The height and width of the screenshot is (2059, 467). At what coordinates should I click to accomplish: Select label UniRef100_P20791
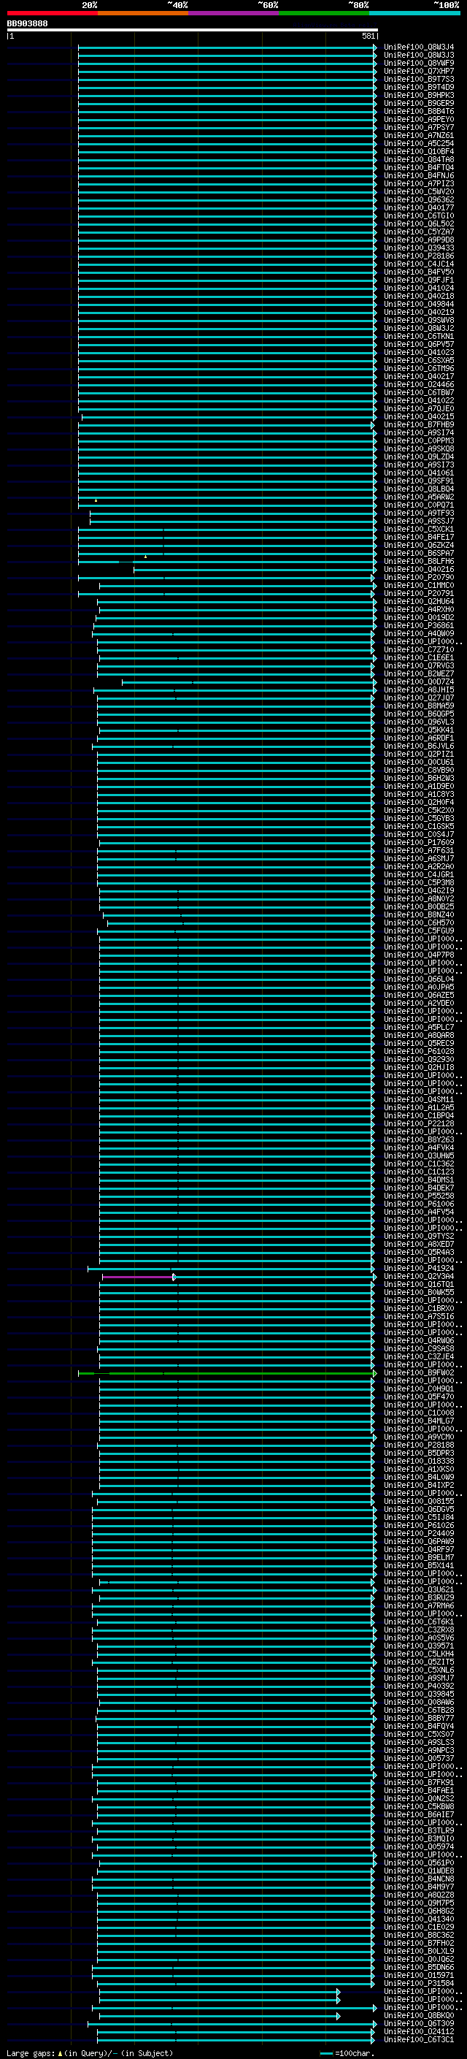(x=419, y=593)
